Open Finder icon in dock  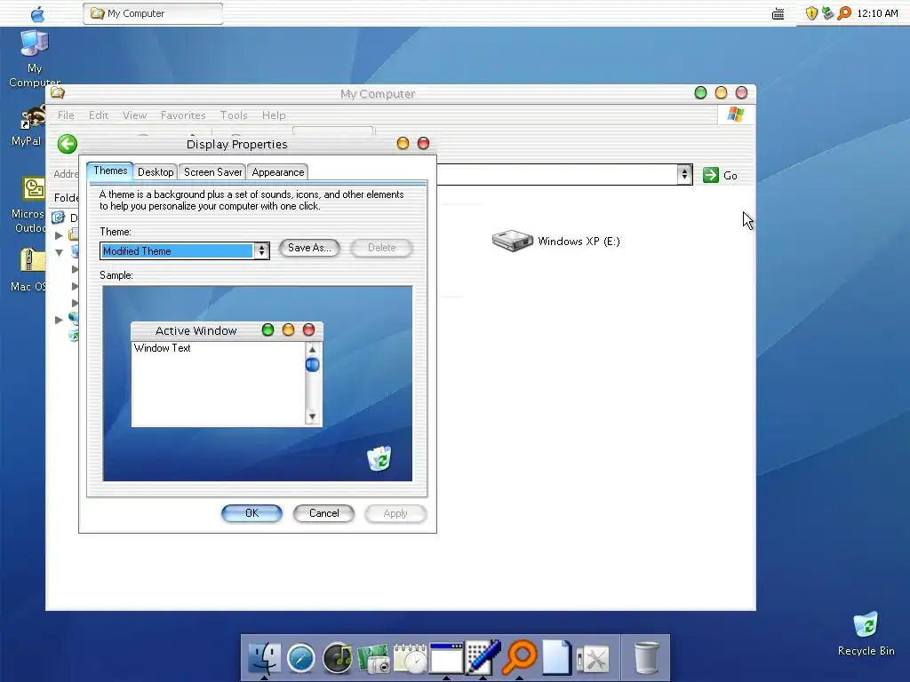[x=265, y=658]
